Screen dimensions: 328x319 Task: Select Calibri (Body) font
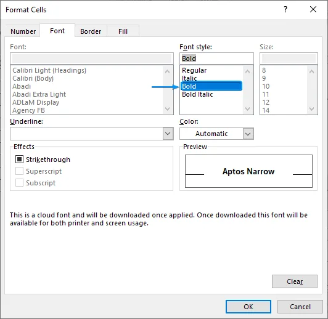pyautogui.click(x=33, y=78)
